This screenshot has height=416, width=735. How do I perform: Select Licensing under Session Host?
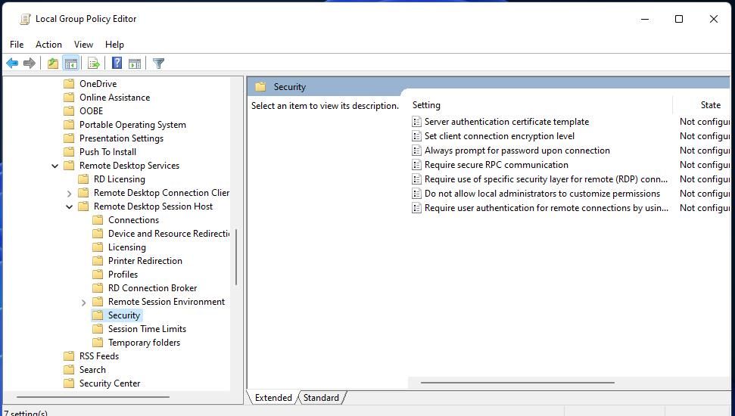(x=127, y=247)
